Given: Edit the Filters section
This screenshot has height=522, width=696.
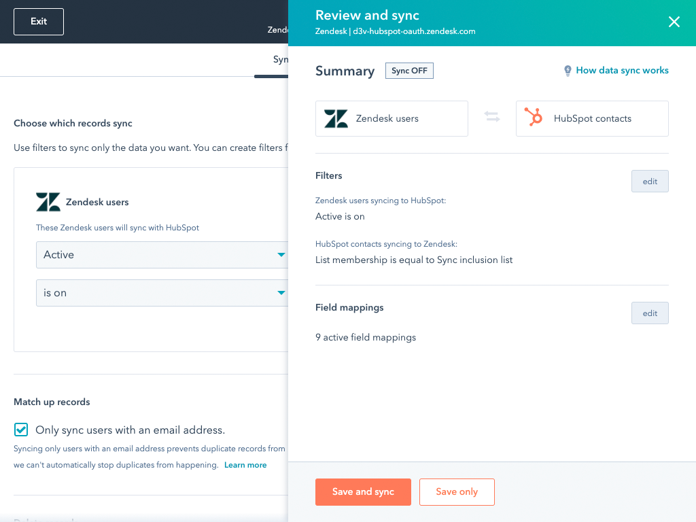Looking at the screenshot, I should (x=649, y=181).
